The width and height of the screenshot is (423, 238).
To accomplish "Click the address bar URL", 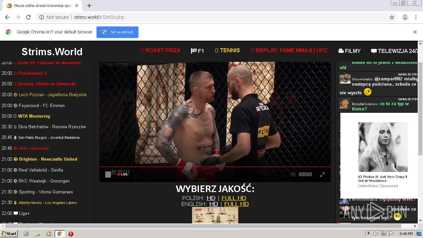I will (x=99, y=17).
